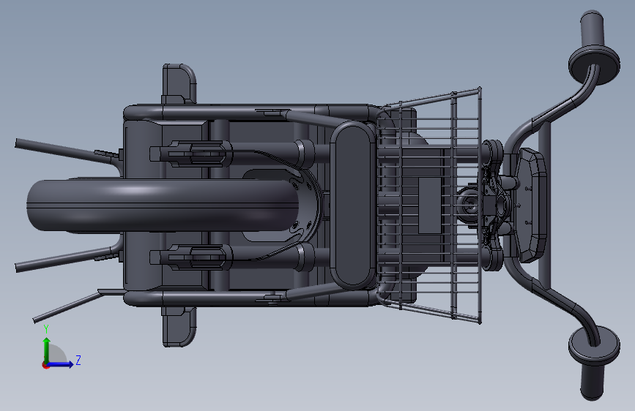Select the round headlight behind the basket
The image size is (635, 411).
point(469,204)
